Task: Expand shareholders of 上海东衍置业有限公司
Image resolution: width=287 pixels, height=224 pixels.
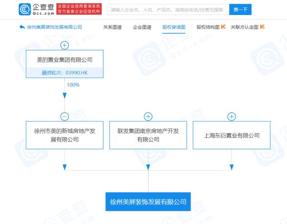Action: point(231,116)
